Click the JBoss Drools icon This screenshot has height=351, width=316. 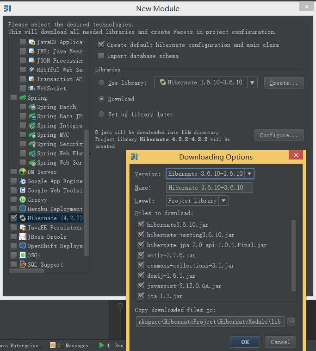pyautogui.click(x=23, y=236)
